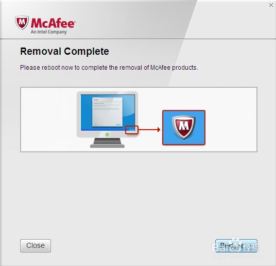Click the McAfee shield logo in header
The height and width of the screenshot is (266, 276).
coord(22,22)
